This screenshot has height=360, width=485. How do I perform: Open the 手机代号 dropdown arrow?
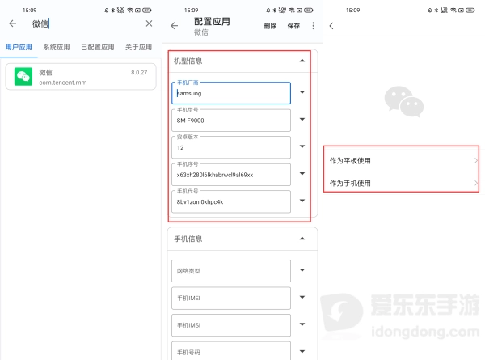302,201
